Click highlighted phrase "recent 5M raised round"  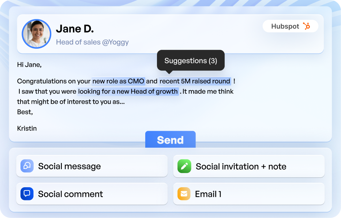click(195, 81)
